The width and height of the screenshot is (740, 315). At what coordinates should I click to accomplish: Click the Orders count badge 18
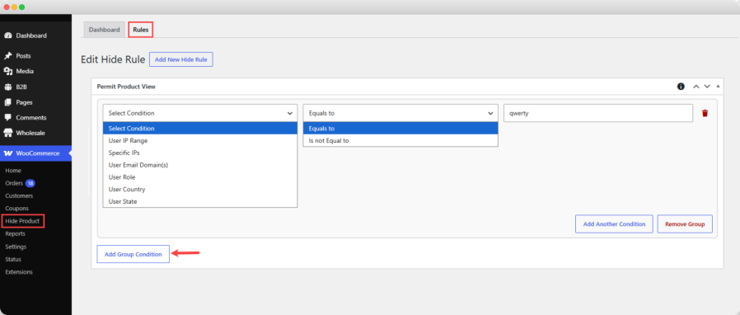point(30,183)
